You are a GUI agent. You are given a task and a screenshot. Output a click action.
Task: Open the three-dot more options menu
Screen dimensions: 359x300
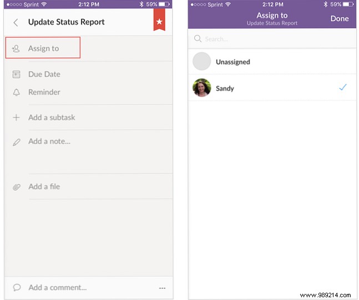(162, 288)
